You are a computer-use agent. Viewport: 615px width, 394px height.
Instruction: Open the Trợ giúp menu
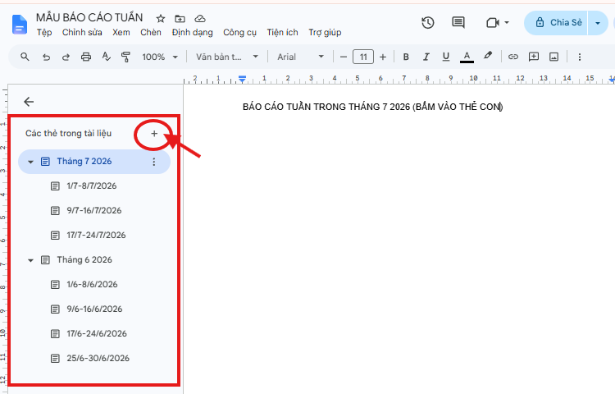click(x=325, y=32)
